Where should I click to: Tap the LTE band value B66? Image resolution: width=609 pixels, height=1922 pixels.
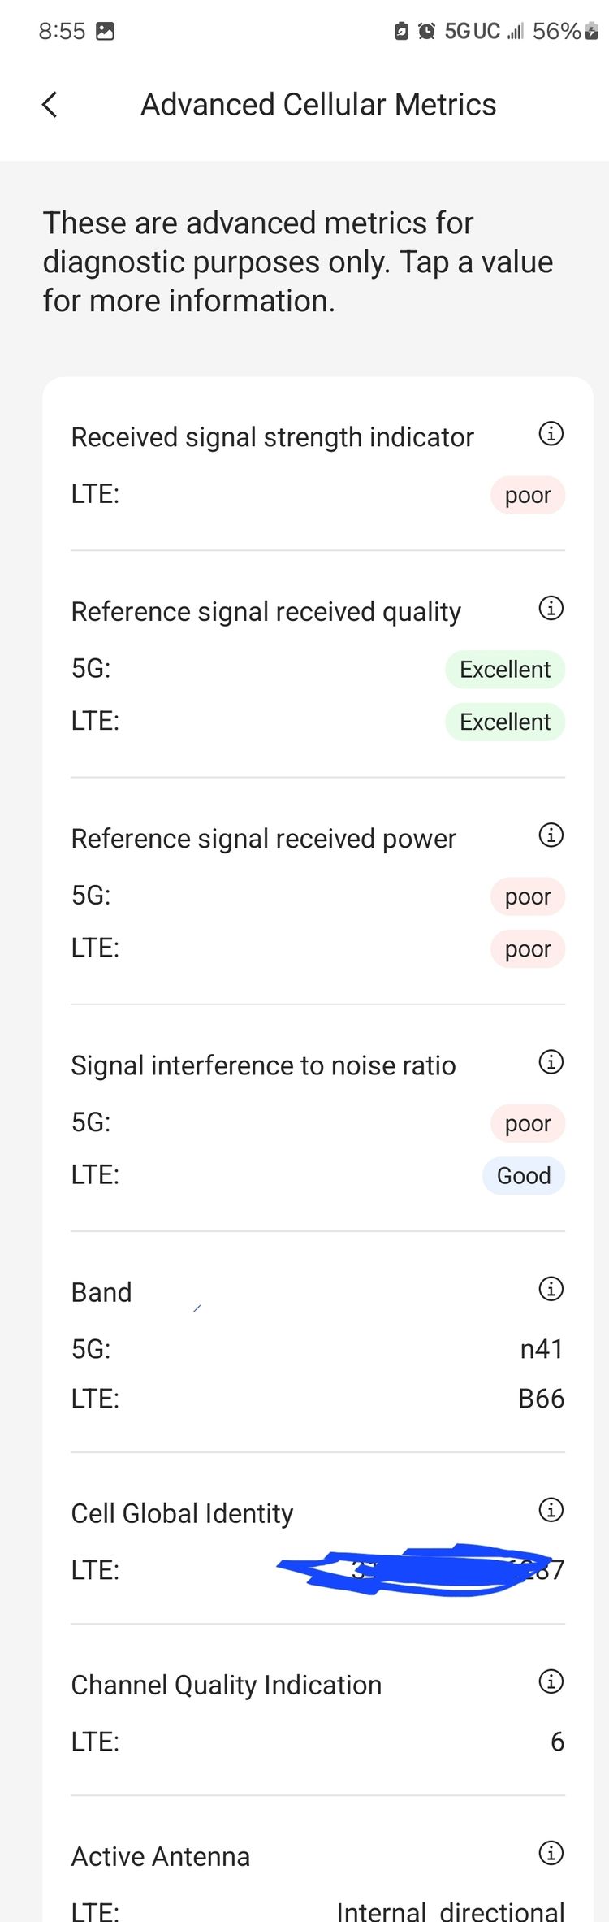(x=541, y=1399)
